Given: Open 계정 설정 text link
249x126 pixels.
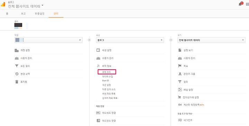Looking at the screenshot, I should [25, 50].
